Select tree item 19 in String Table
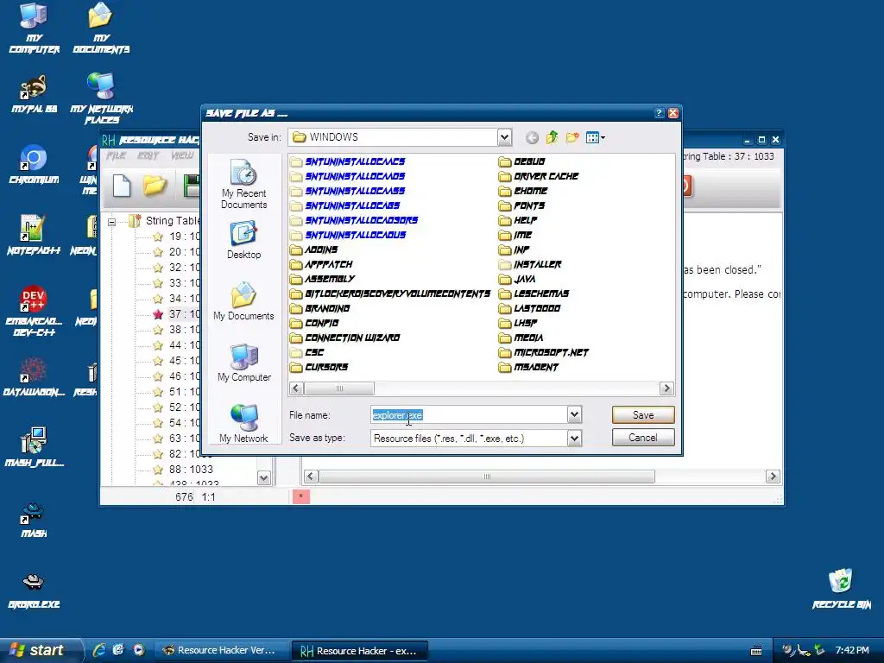 (x=178, y=237)
